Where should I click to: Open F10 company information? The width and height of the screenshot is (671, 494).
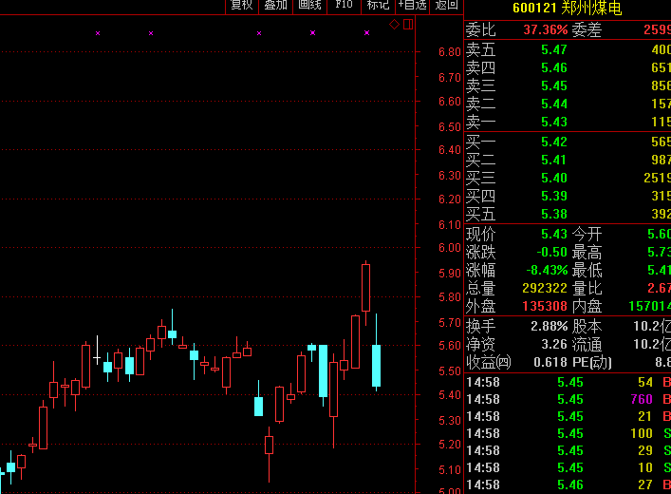tap(344, 6)
